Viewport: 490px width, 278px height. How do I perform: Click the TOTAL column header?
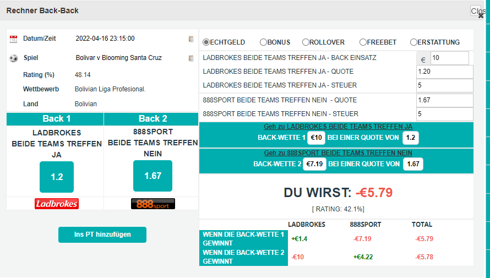coord(422,225)
